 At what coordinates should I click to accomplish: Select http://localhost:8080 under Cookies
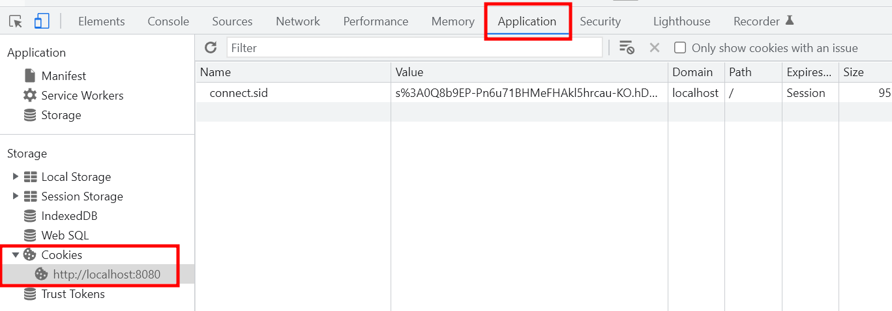pyautogui.click(x=107, y=275)
